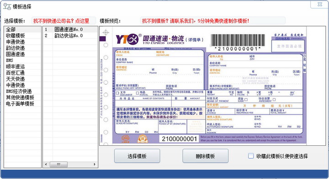Image resolution: width=329 pixels, height=179 pixels.
Task: Select the 全部 category
Action: click(23, 29)
